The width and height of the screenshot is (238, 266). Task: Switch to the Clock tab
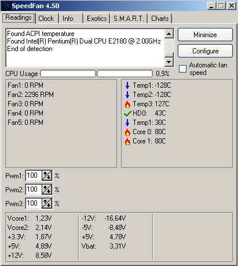pos(47,19)
